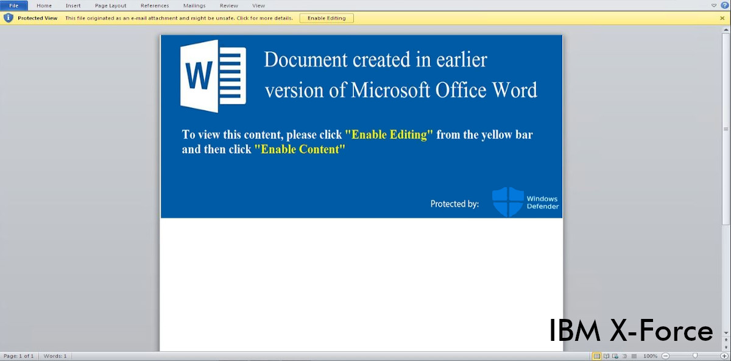Viewport: 731px width, 361px height.
Task: Click the Protected View shield info icon
Action: click(x=8, y=18)
